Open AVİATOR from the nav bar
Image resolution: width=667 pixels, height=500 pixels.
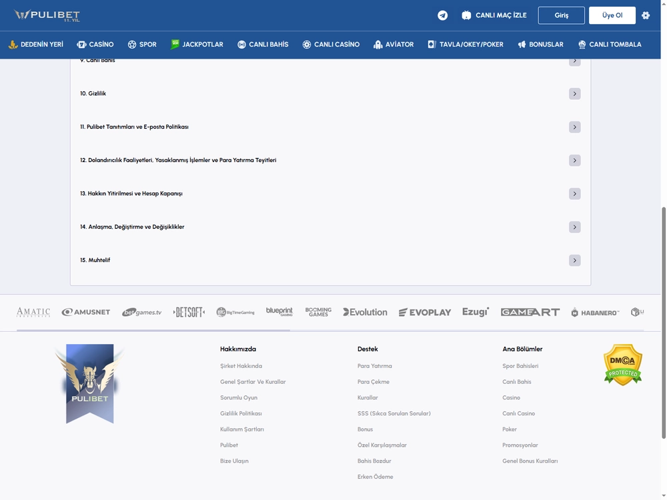click(394, 44)
